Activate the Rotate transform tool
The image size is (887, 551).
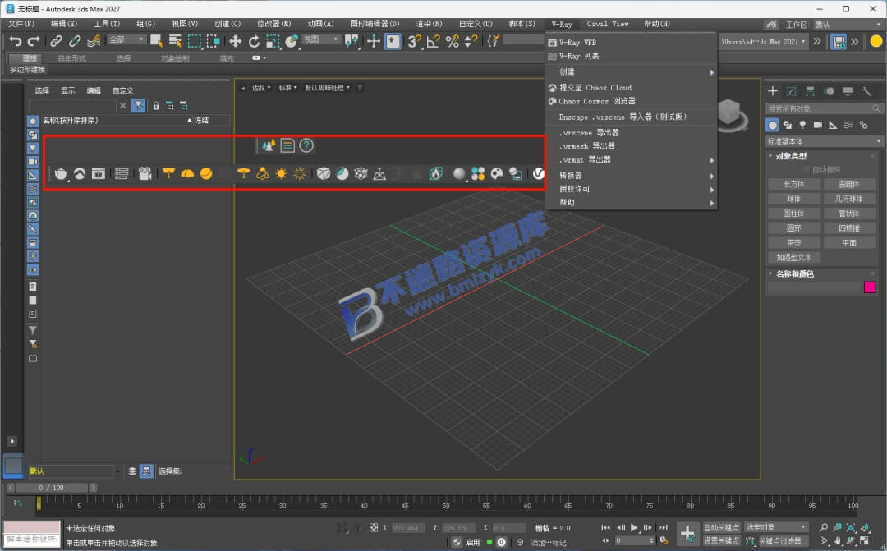(x=254, y=41)
